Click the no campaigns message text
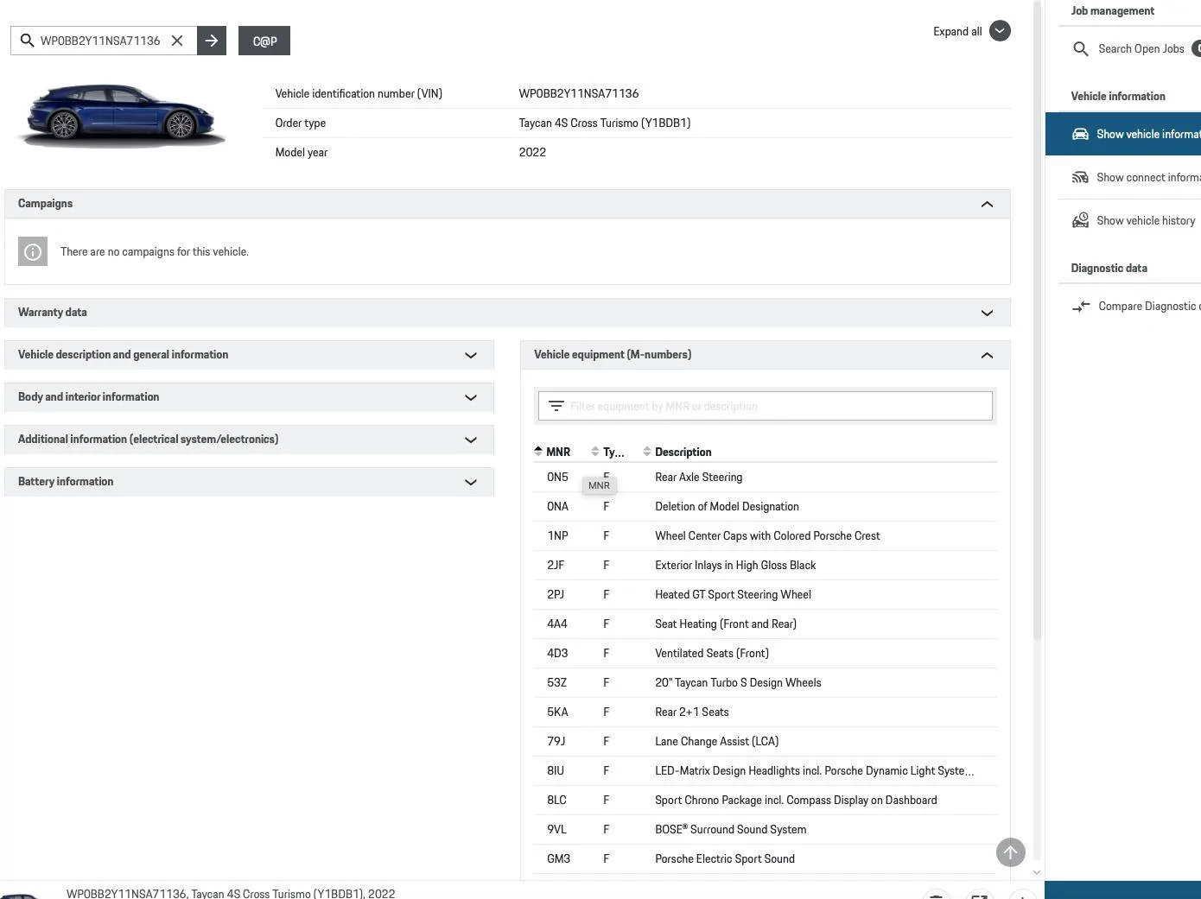 (155, 252)
